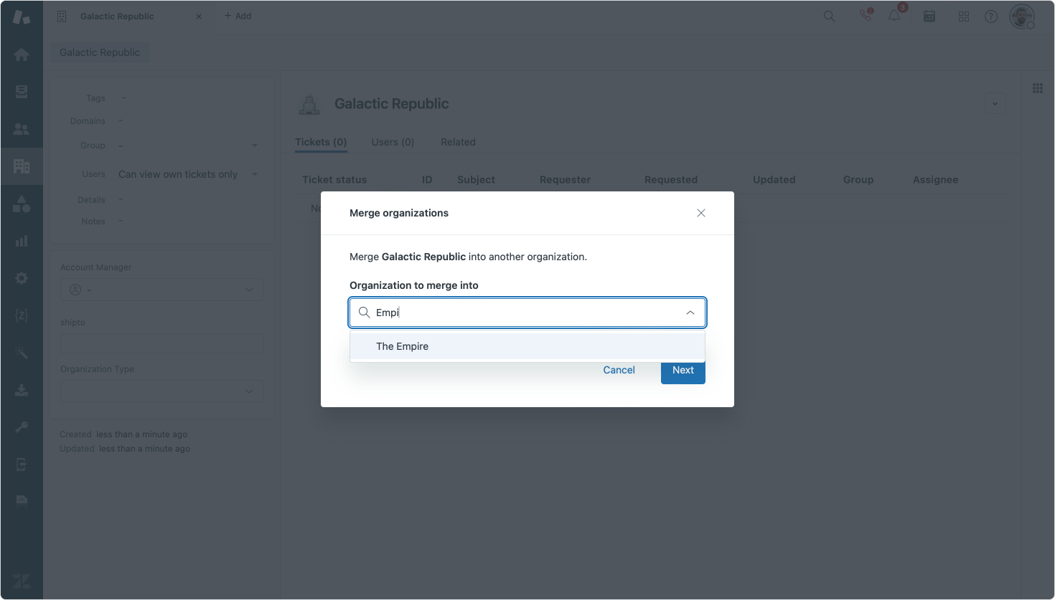
Task: Click the wrench icon in sidebar
Action: 22,427
